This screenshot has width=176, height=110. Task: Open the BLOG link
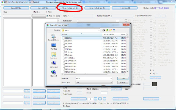[166, 8]
